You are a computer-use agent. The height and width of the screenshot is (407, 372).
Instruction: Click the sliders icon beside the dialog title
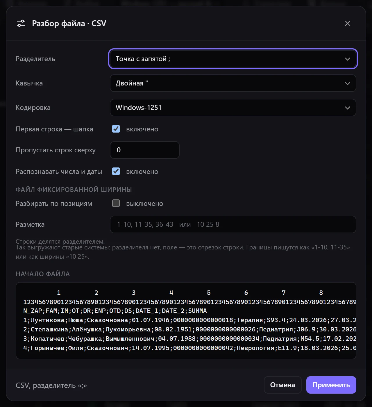[x=21, y=23]
